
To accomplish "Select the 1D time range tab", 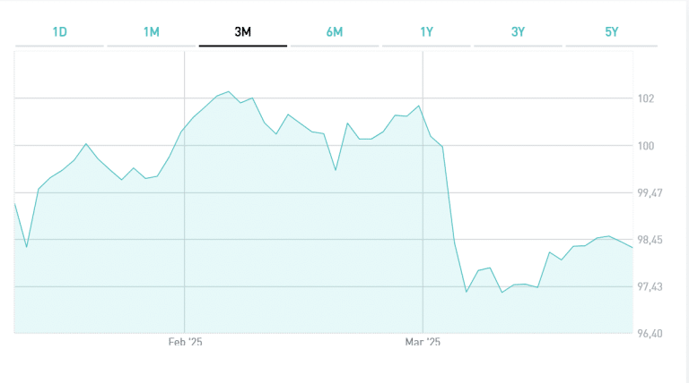I will (x=59, y=32).
